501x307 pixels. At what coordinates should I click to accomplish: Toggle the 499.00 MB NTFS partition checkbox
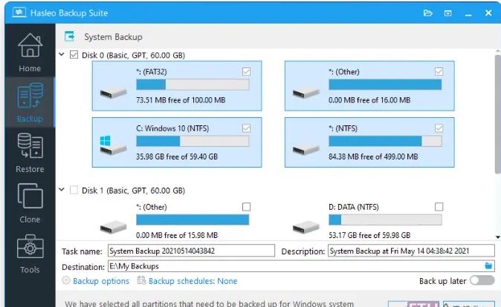pyautogui.click(x=439, y=128)
